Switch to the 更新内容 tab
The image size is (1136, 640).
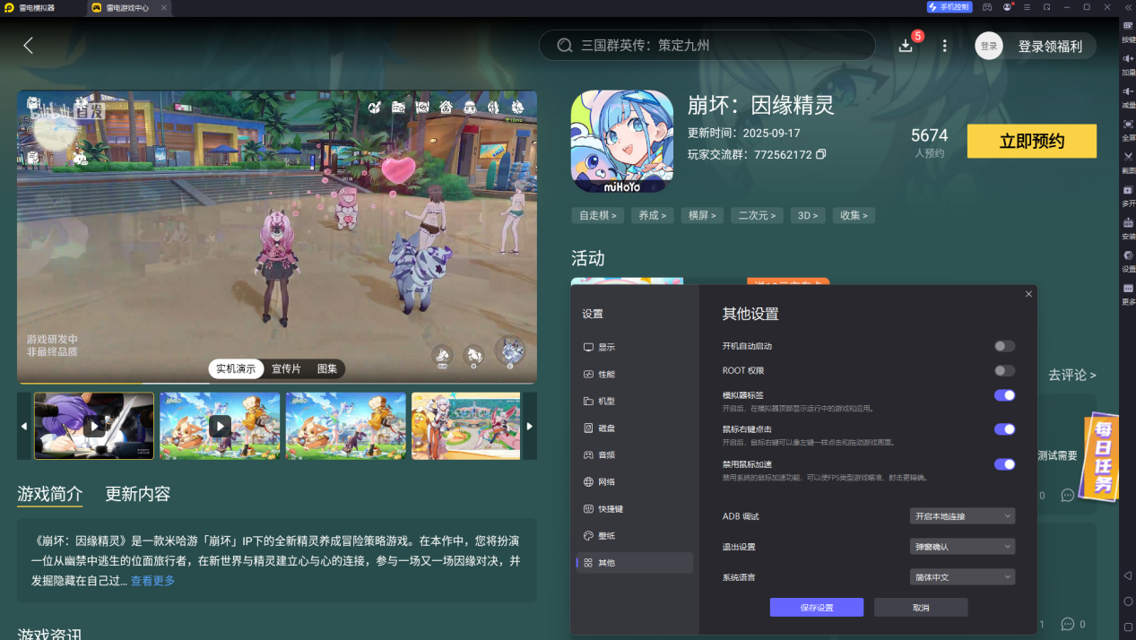pos(137,494)
